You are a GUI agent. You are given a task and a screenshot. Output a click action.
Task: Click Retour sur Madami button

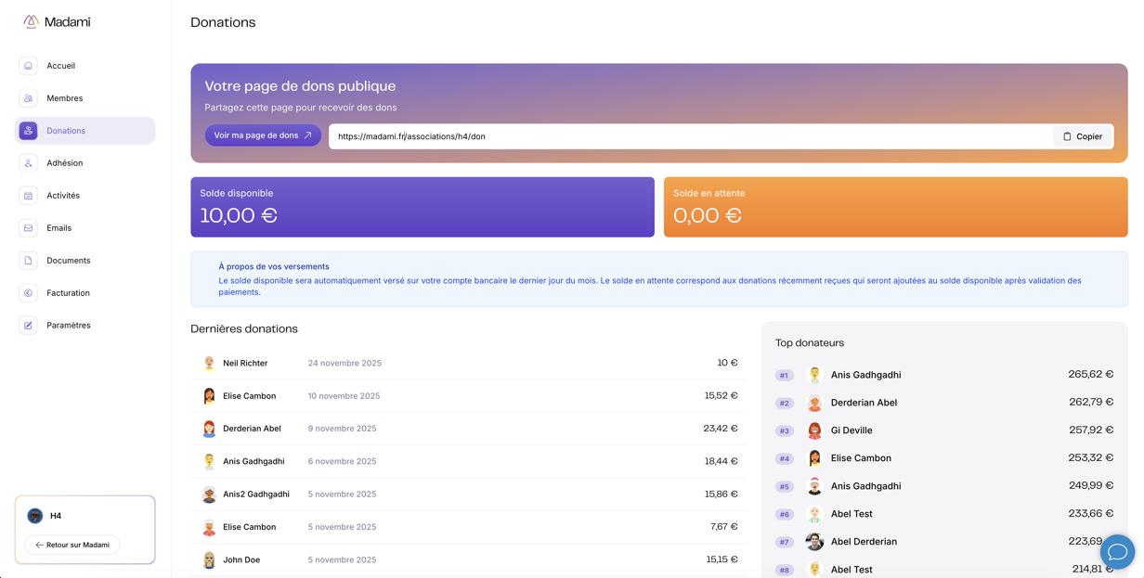(72, 545)
